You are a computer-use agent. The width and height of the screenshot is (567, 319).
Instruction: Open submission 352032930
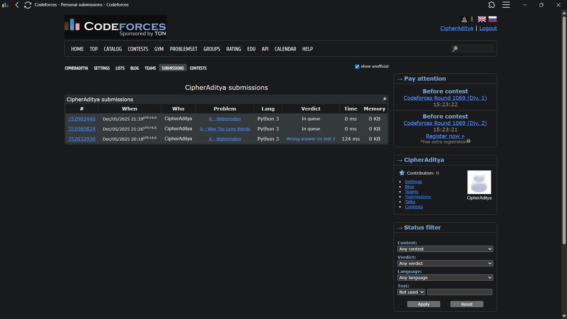click(x=82, y=139)
